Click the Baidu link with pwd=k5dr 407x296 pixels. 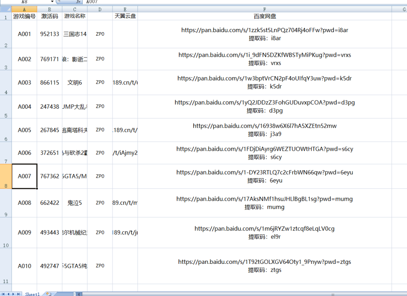[x=264, y=78]
